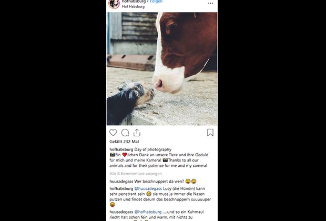Expand 'Alle 8 Kommentare anzeigen'
The width and height of the screenshot is (326, 221).
(136, 173)
